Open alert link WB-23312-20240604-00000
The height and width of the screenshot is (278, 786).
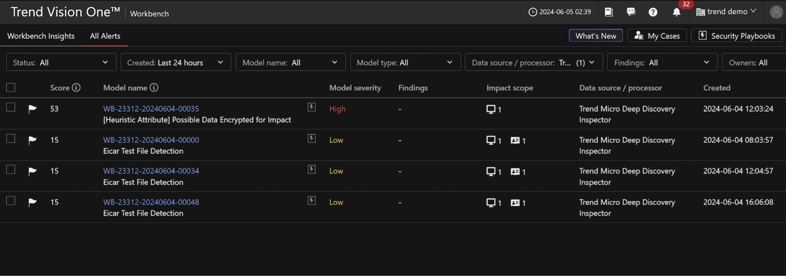[151, 140]
